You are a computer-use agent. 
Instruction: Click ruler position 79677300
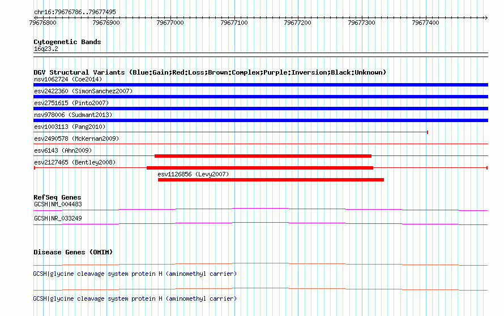362,23
